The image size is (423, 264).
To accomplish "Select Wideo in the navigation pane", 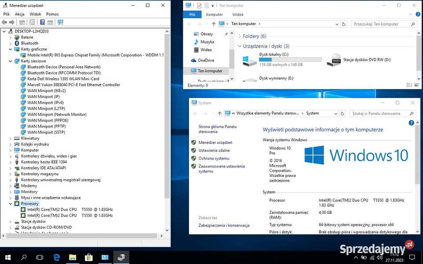I will [206, 50].
